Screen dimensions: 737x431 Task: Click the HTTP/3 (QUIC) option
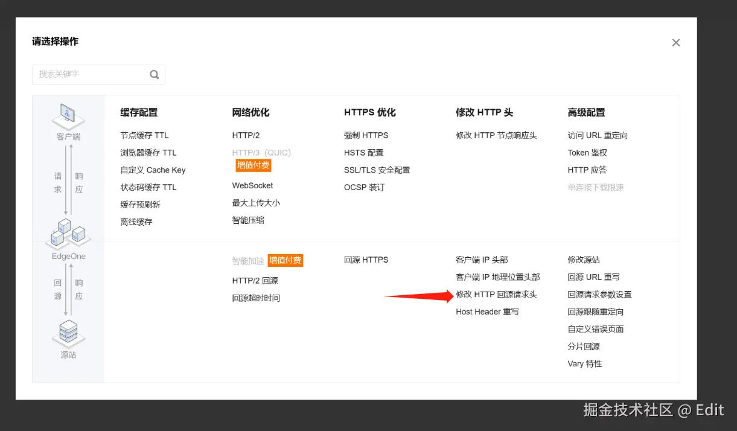point(262,153)
